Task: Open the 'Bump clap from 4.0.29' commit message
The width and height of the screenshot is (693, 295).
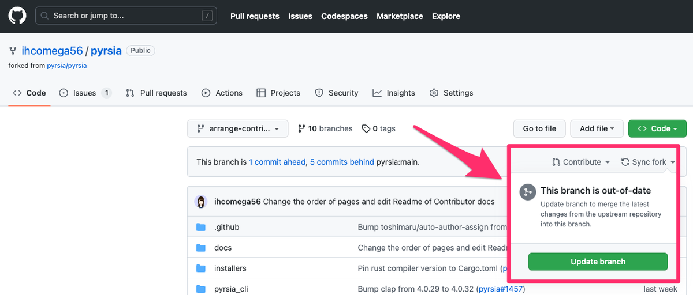Action: (416, 289)
